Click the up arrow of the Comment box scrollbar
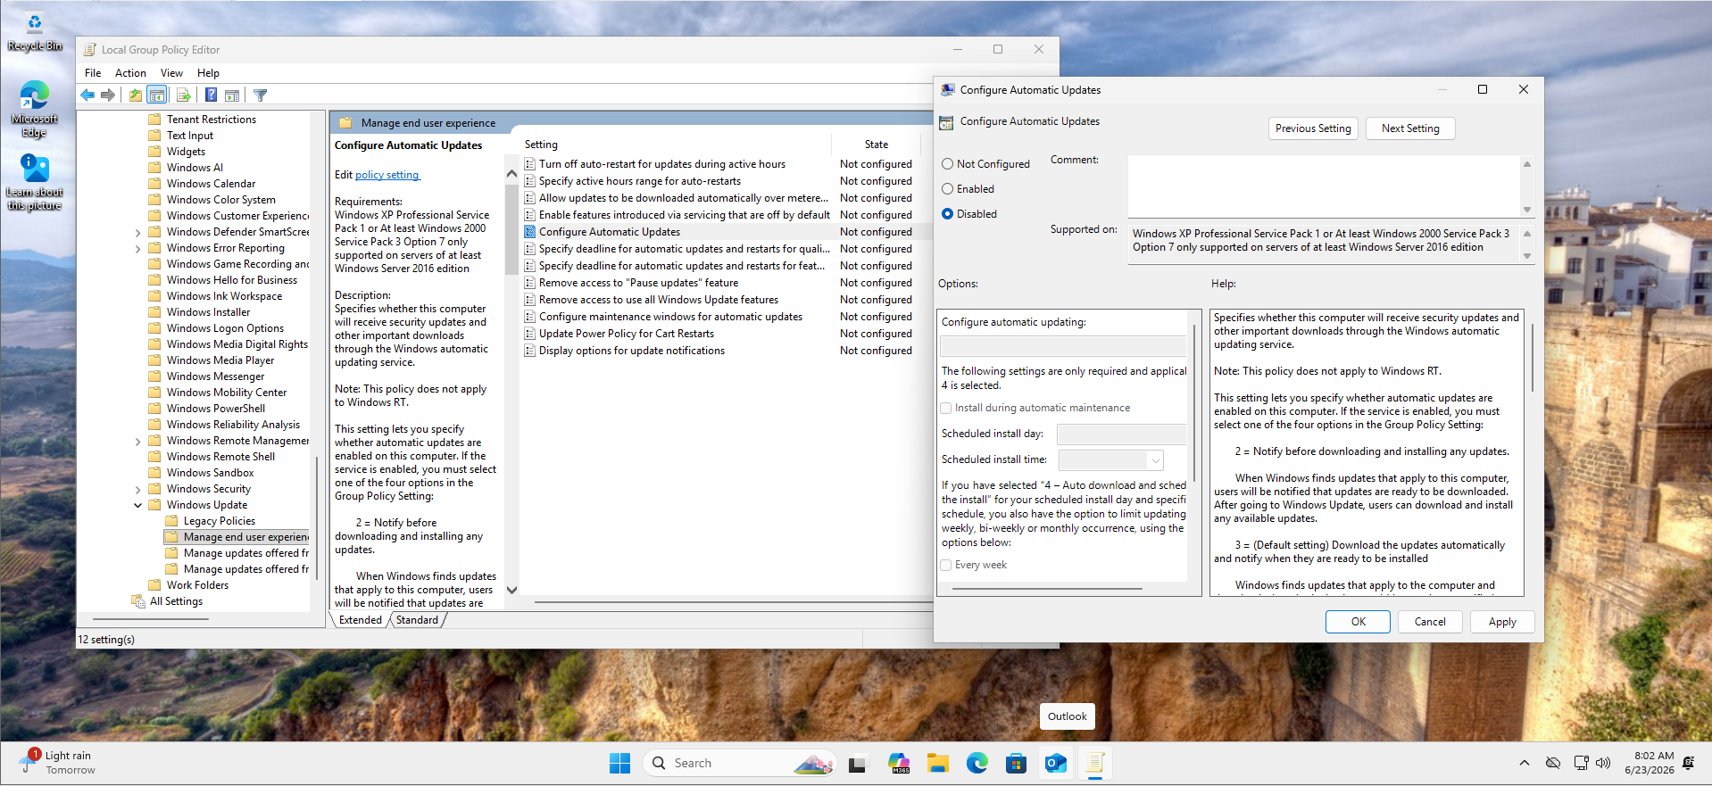 click(1527, 164)
